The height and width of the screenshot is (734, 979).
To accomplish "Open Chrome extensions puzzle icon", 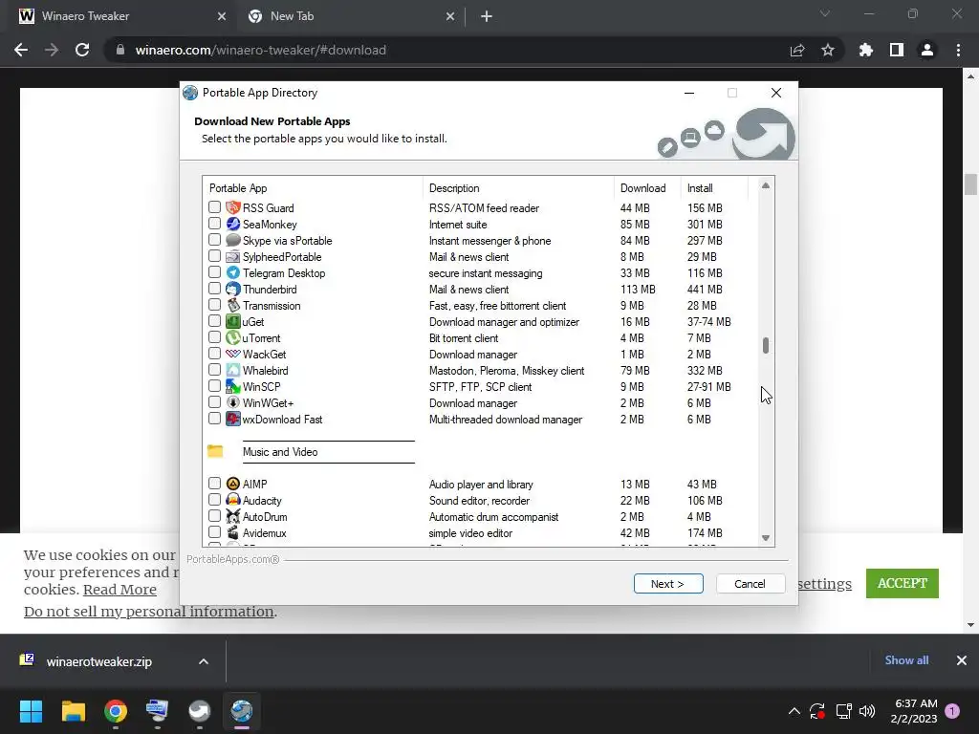I will [865, 50].
